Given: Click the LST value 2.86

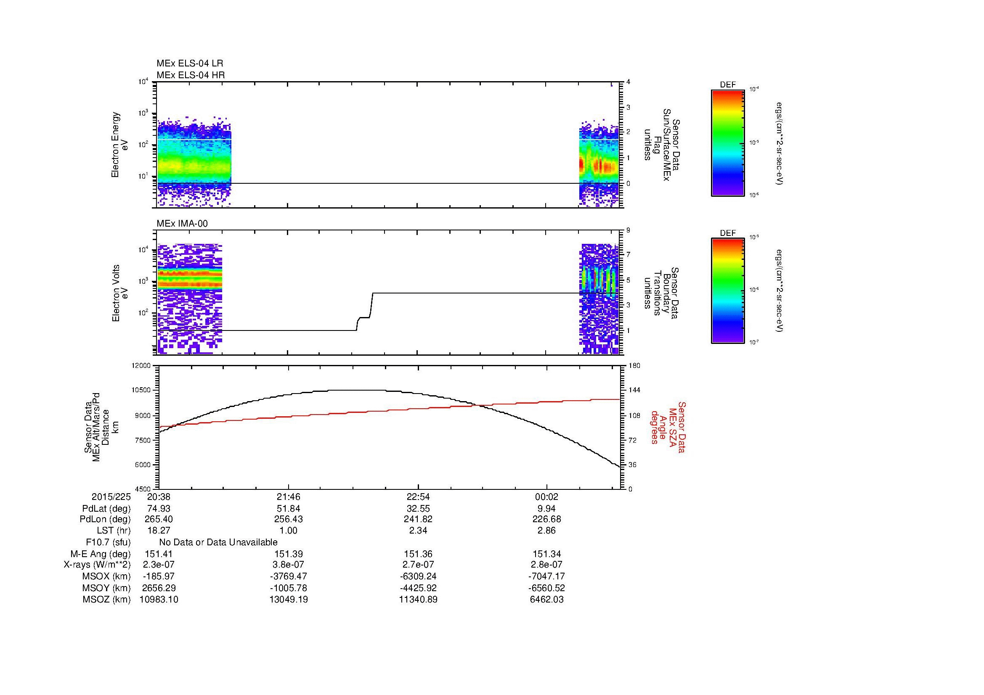Looking at the screenshot, I should [x=547, y=531].
